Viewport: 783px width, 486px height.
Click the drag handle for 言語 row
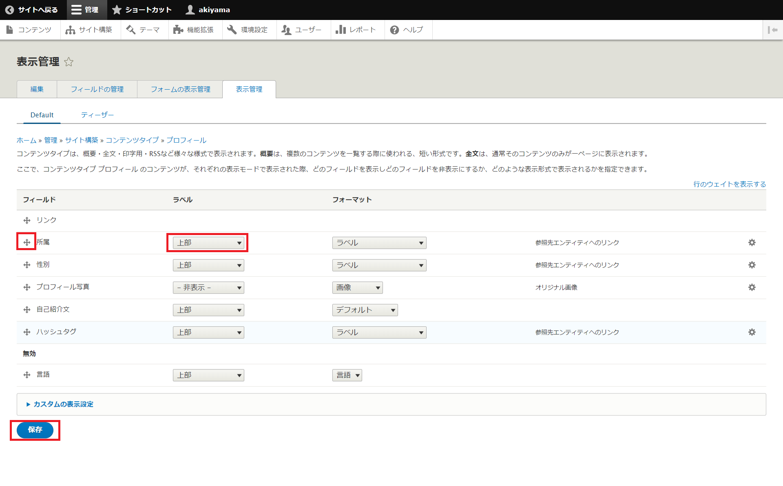tap(27, 375)
